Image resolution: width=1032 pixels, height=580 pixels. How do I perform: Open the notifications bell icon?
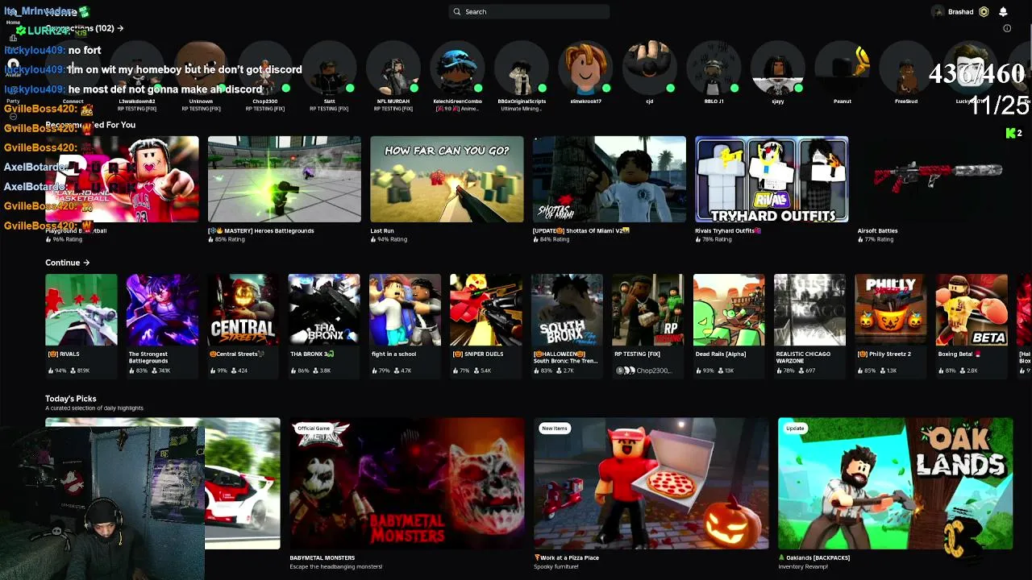[1003, 12]
